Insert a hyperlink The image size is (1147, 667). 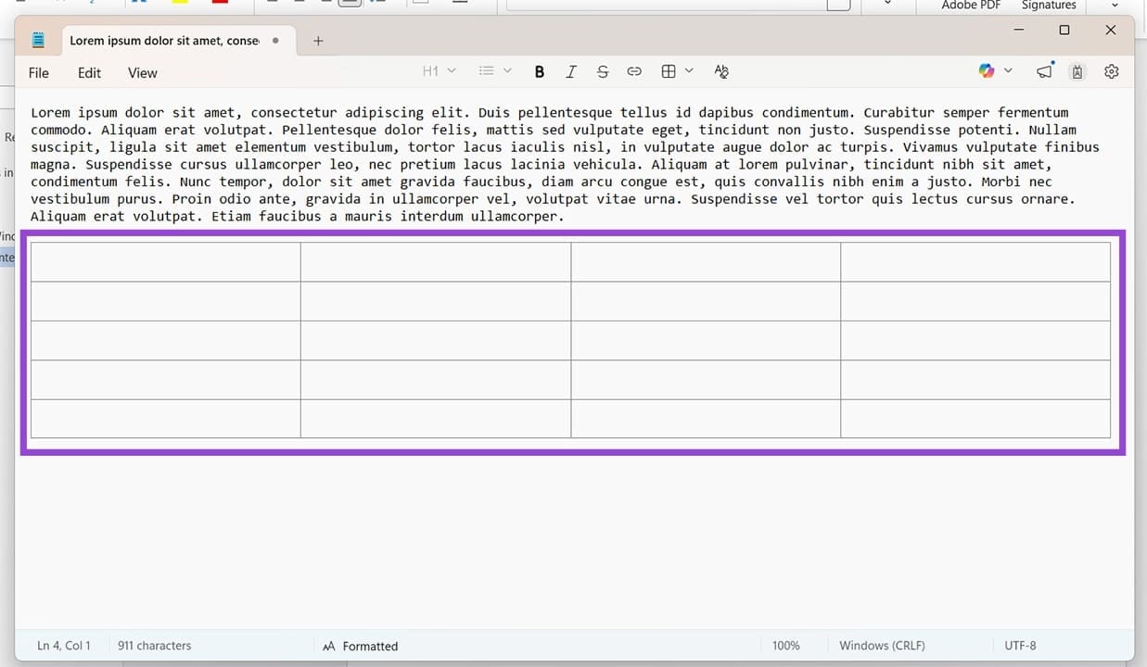pos(634,71)
